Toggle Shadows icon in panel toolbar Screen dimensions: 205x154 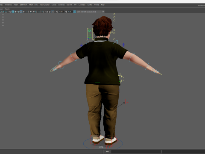pos(27,12)
